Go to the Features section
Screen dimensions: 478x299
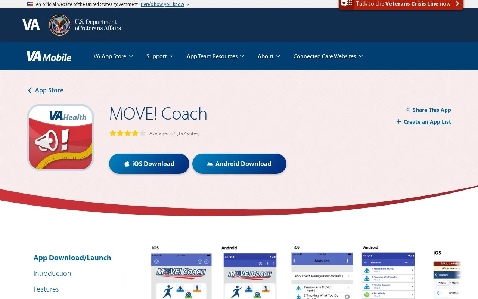pos(46,289)
